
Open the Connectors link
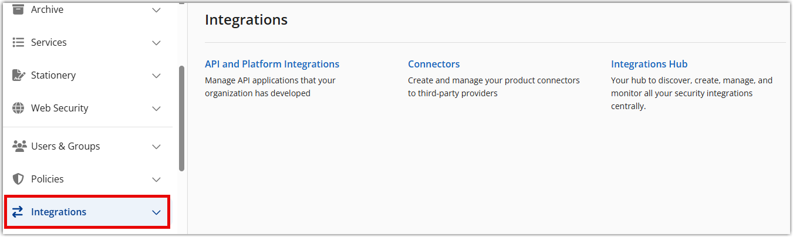click(x=434, y=64)
